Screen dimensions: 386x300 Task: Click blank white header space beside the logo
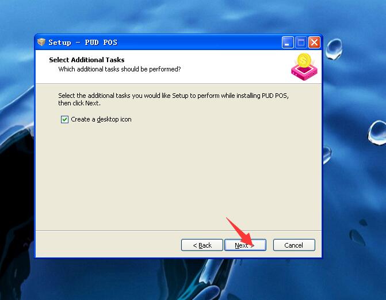point(234,67)
